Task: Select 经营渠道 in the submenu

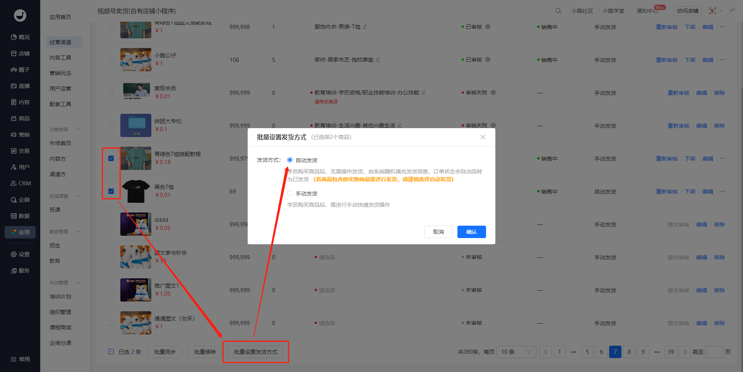Action: [x=64, y=42]
